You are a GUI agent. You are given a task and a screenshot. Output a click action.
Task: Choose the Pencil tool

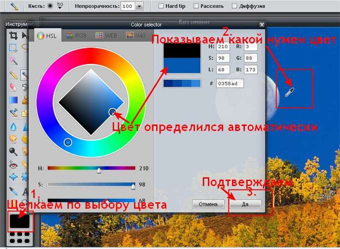13,75
